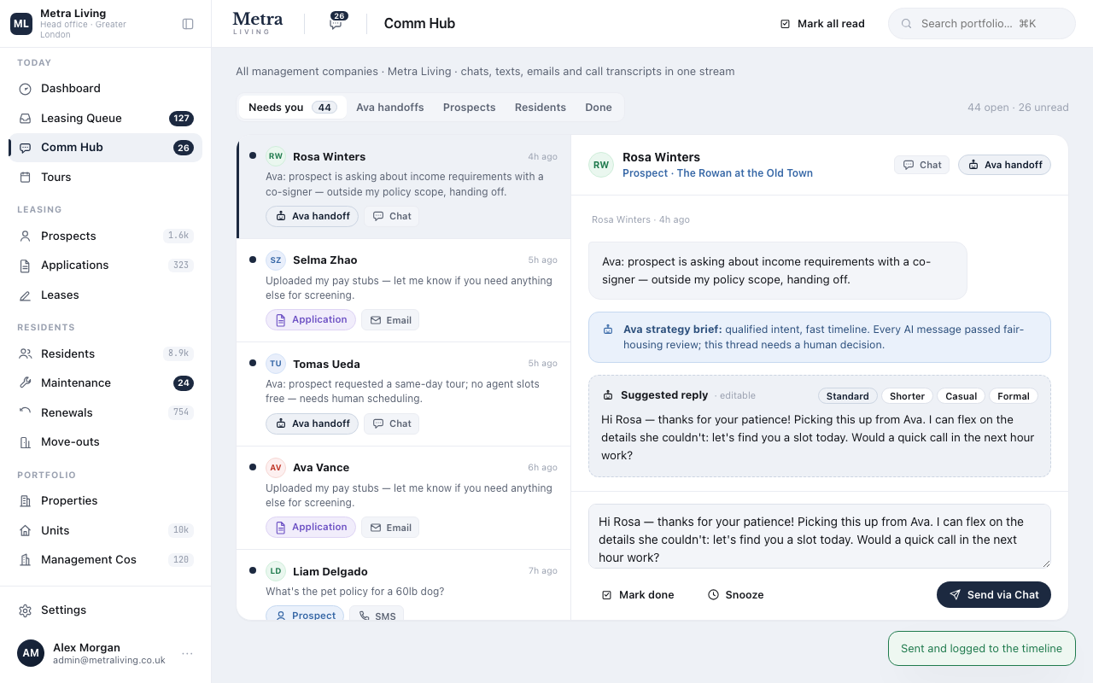This screenshot has width=1093, height=683.
Task: Open Tomas Ueda conversation
Action: point(404,394)
